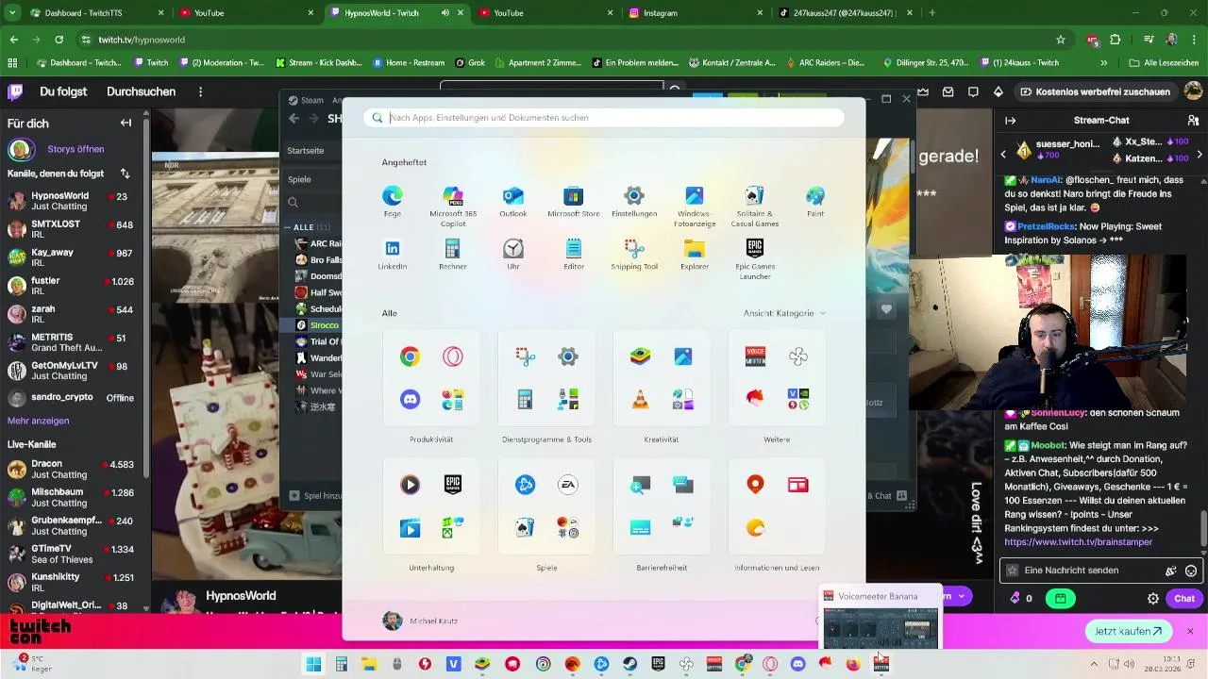Click Mehr anzeigen under followed channels
Screen dimensions: 1208x679
click(38, 421)
